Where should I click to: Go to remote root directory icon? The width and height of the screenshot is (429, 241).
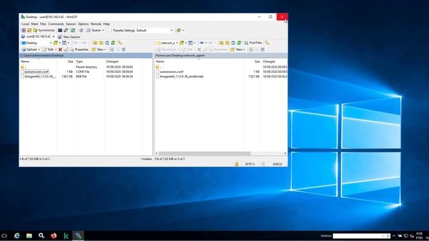coord(227,43)
